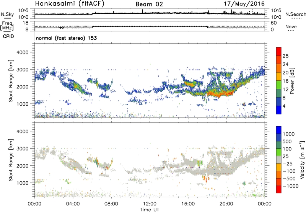The width and height of the screenshot is (306, 212).
Task: Click the 'Freq. [MHz]' axis label
Action: click(x=7, y=26)
